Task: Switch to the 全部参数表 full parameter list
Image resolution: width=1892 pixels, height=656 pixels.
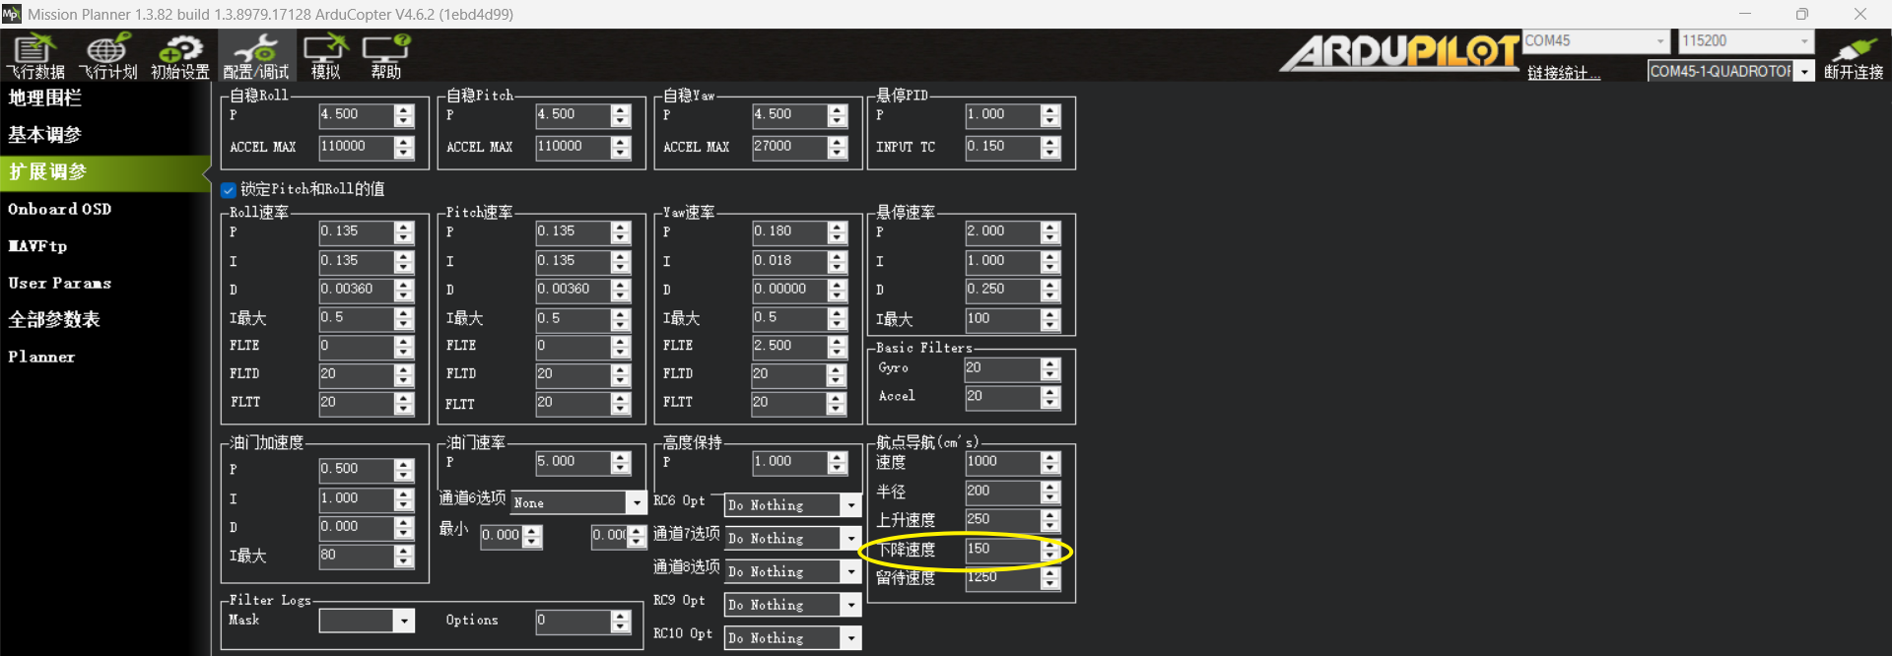Action: click(x=54, y=319)
